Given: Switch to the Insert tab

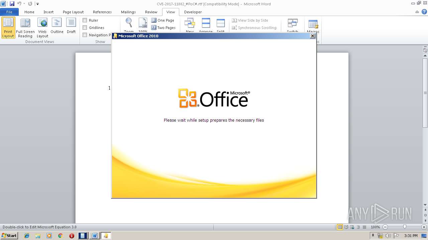Looking at the screenshot, I should 48,12.
